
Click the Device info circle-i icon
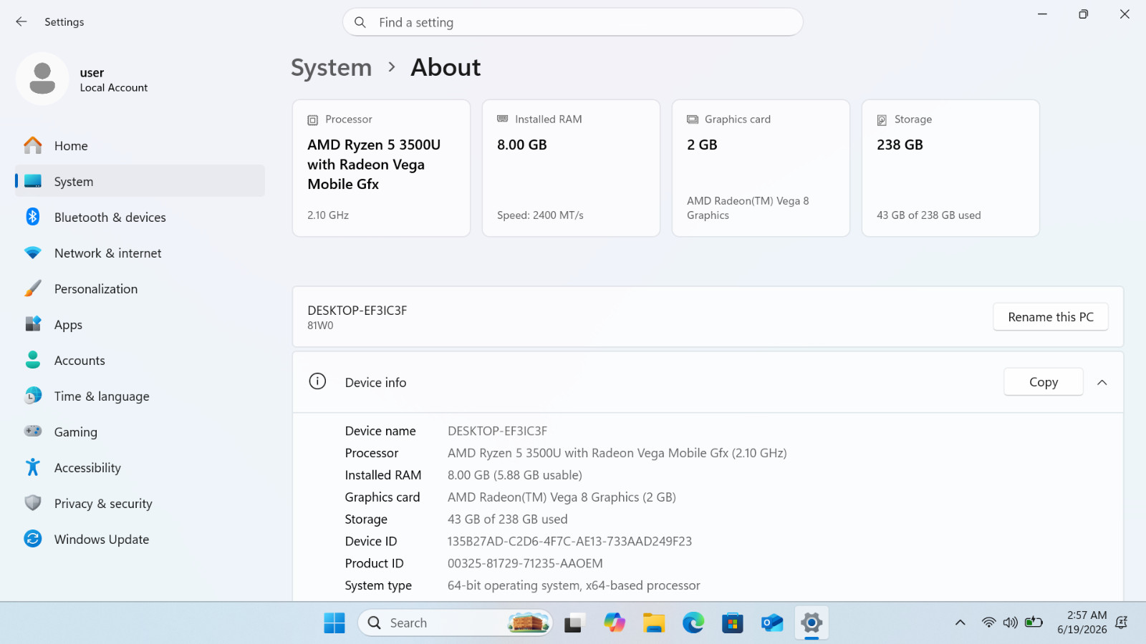[x=317, y=381]
